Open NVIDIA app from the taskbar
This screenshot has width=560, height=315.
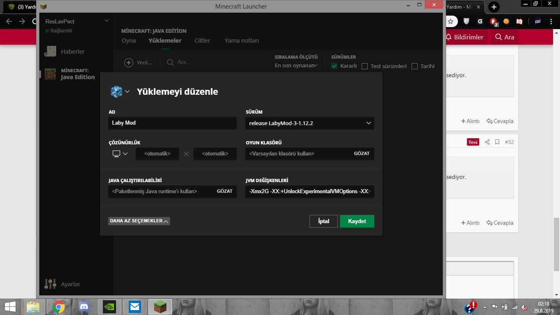109,306
